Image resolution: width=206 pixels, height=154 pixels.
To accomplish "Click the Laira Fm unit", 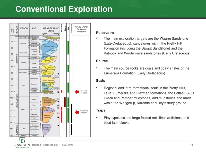I will point(49,110).
